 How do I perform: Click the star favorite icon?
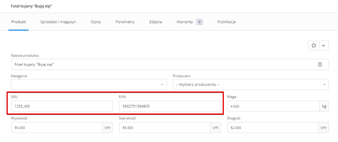[314, 45]
